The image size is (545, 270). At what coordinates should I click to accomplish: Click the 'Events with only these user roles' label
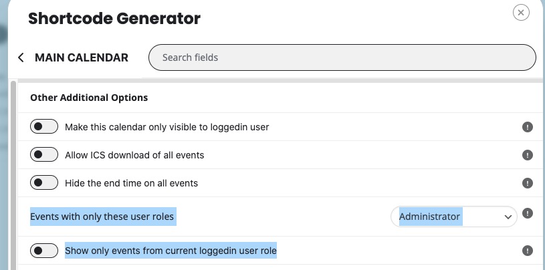point(102,217)
